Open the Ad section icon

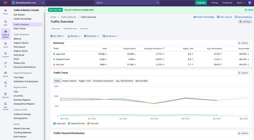click(5, 84)
